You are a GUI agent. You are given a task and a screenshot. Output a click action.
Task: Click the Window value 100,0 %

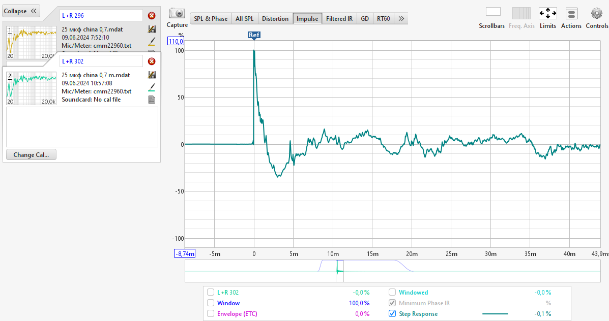[x=359, y=303]
